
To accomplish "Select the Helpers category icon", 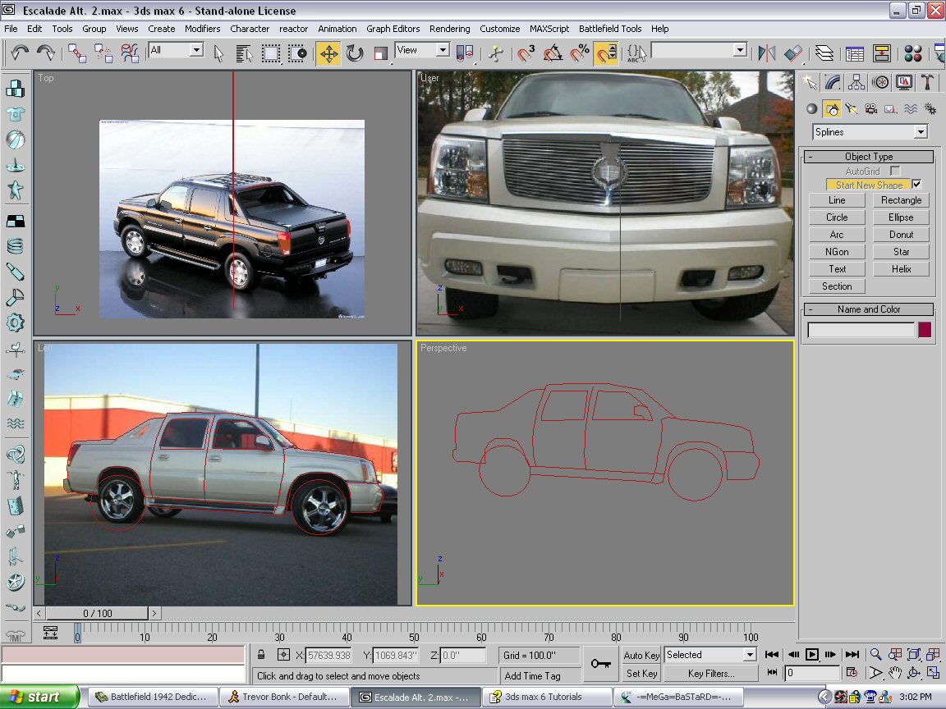I will point(890,108).
